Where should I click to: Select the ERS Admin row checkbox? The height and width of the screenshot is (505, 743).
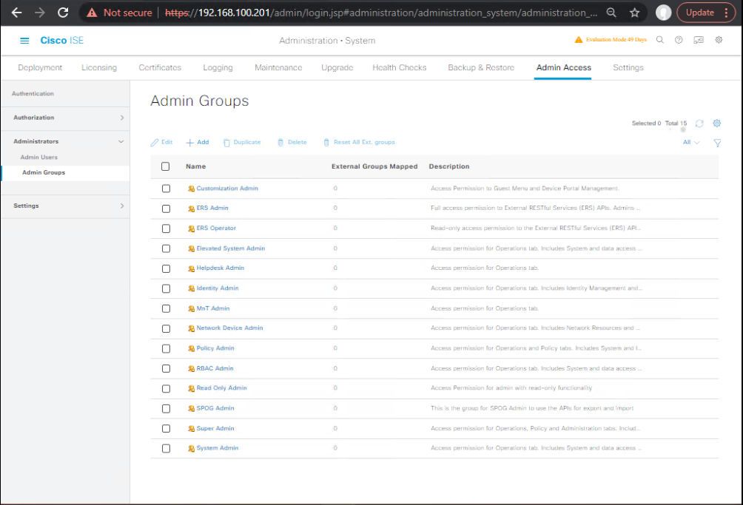pyautogui.click(x=166, y=209)
